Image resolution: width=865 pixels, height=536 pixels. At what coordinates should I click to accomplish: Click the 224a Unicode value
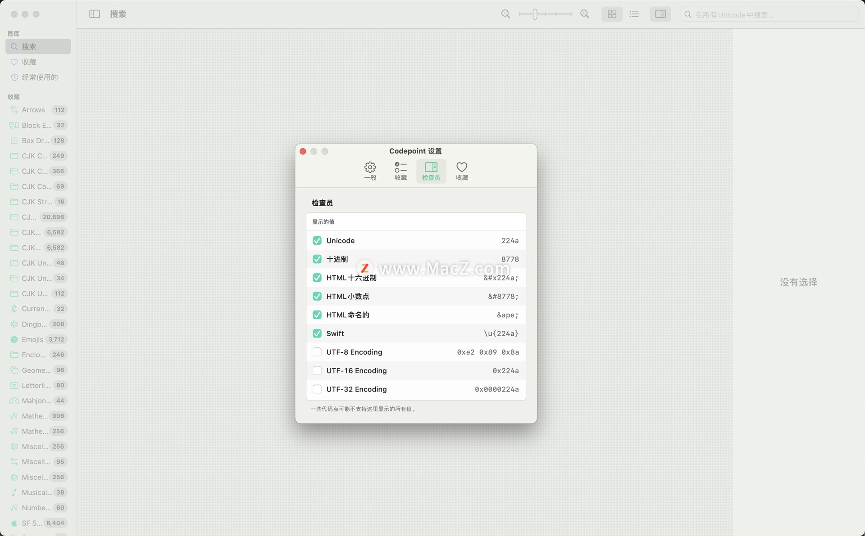point(510,241)
